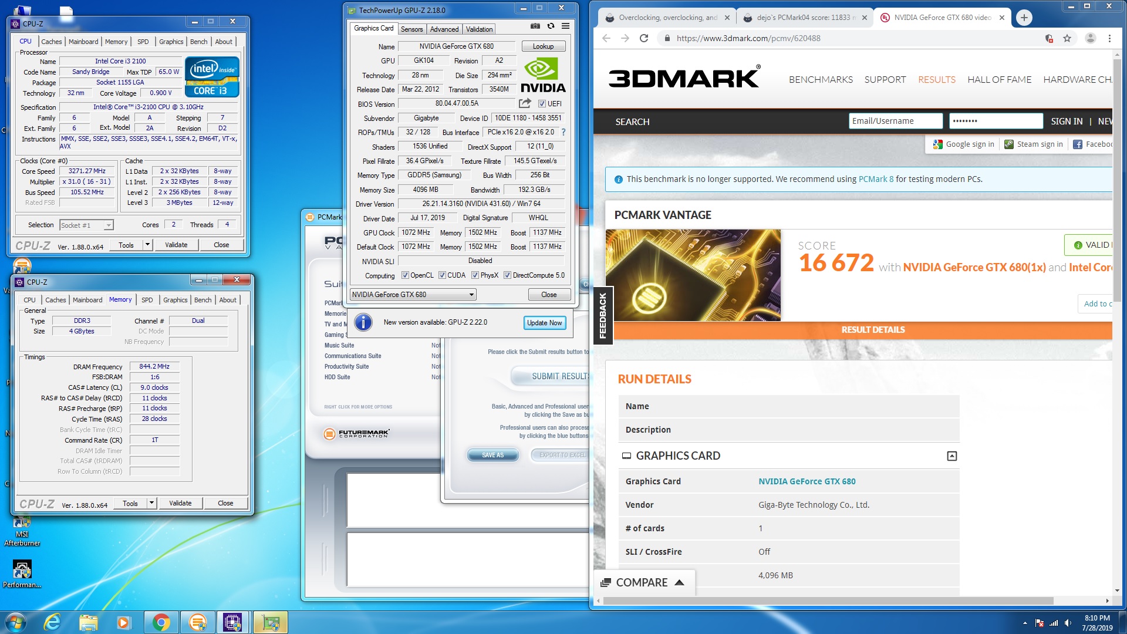Click SAVE AS in PCMark
Image resolution: width=1127 pixels, height=634 pixels.
coord(492,455)
